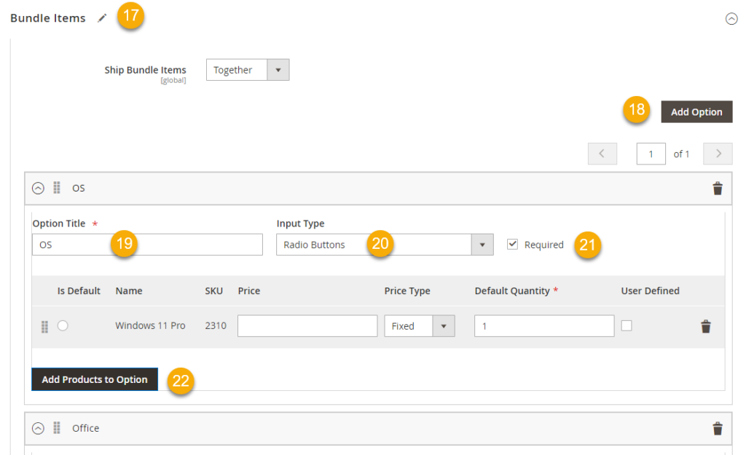Click the Add Option button
Image resolution: width=746 pixels, height=455 pixels.
point(696,112)
